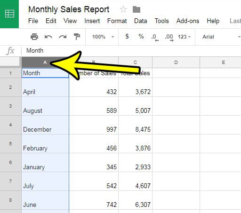Select the cell containing June
Screen dimensions: 241x213
45,200
